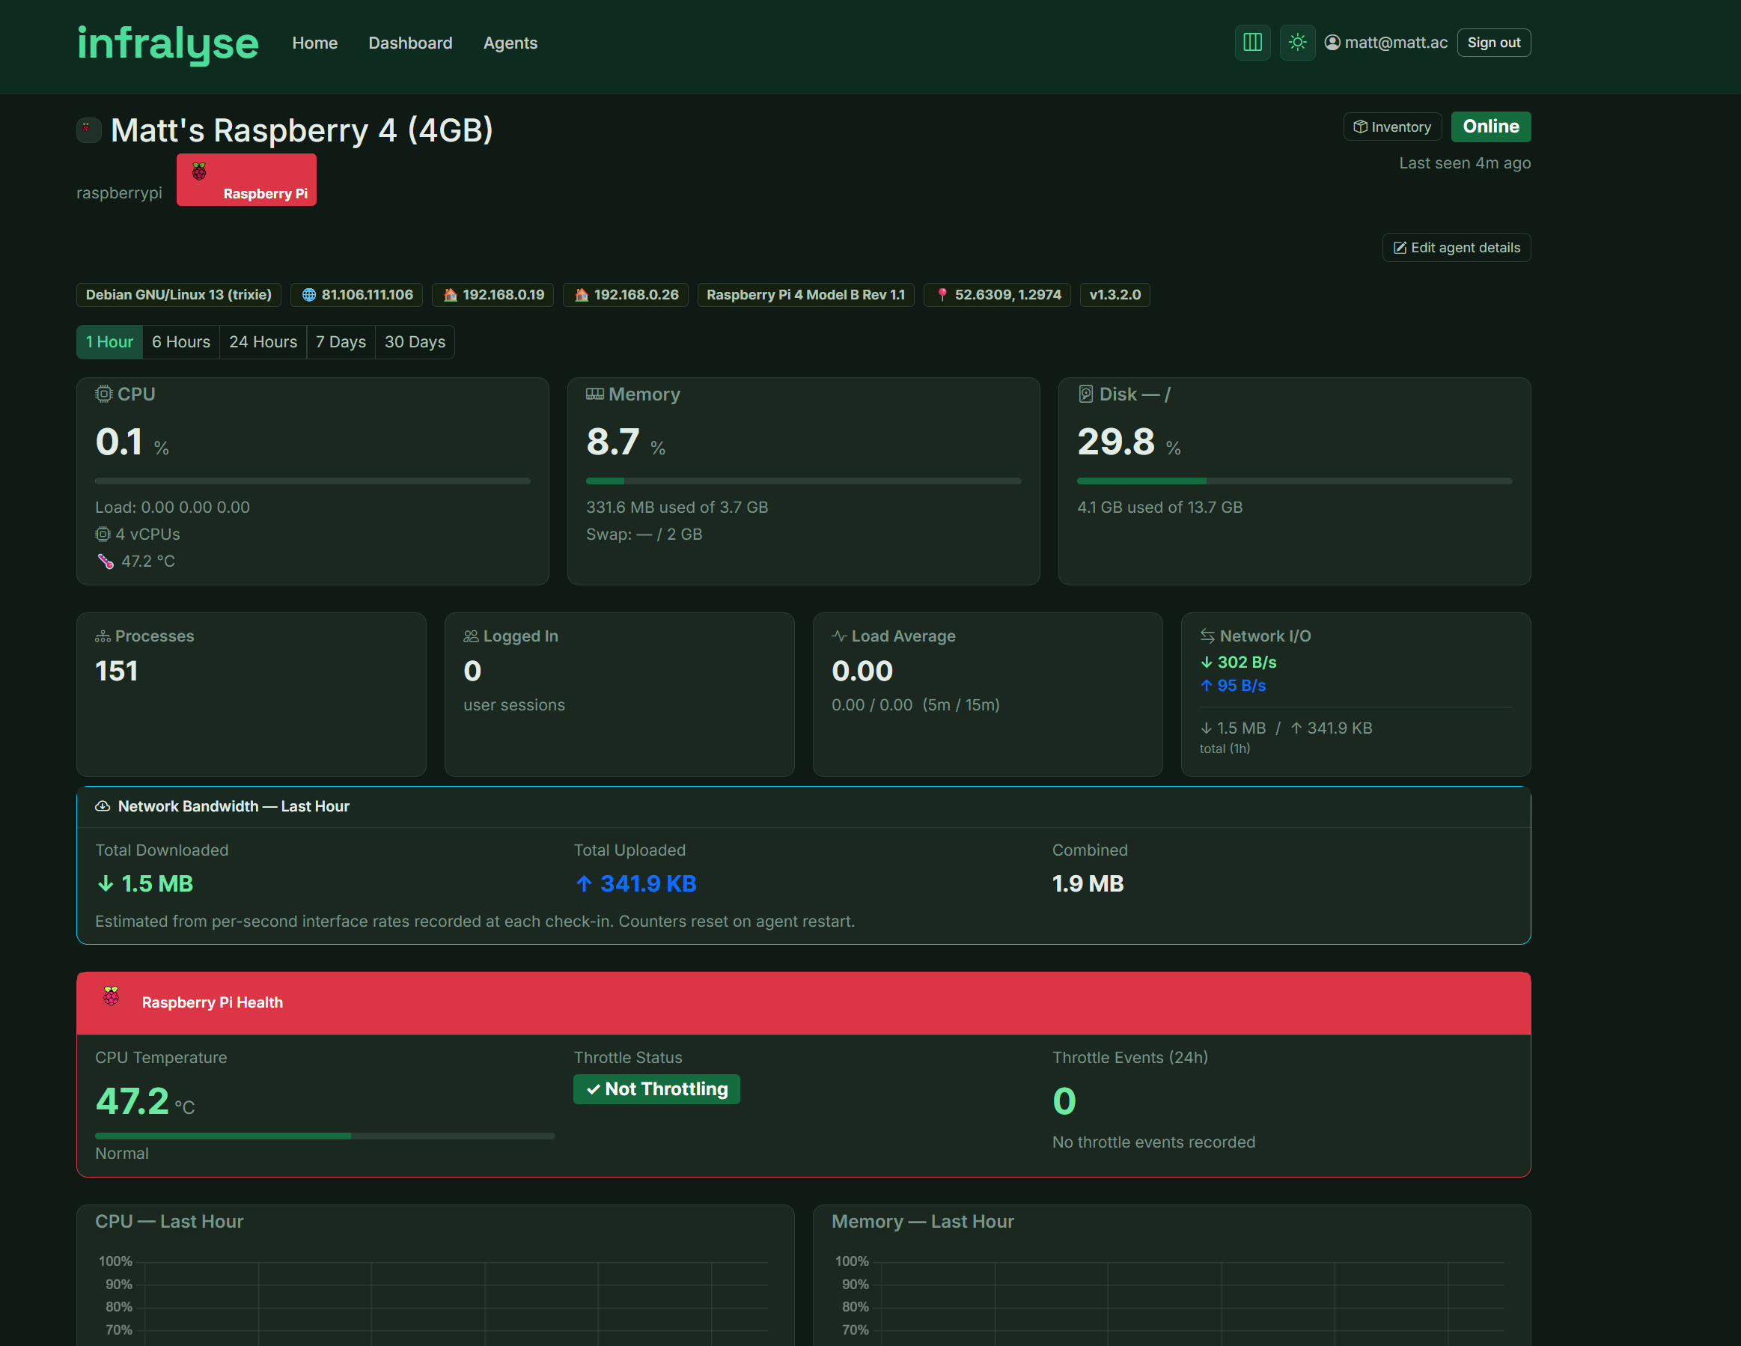Open the Agents nav link
Screen dimensions: 1741x1346
pyautogui.click(x=510, y=43)
